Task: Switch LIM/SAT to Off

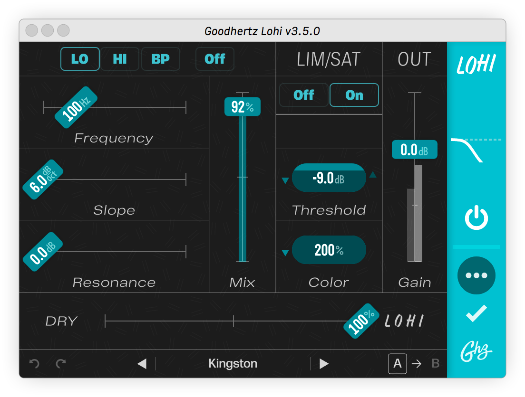Action: point(304,95)
